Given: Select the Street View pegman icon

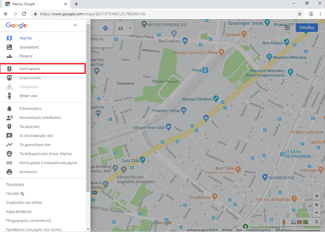Looking at the screenshot, I should (284, 222).
